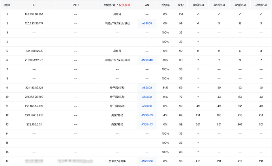
Task: Click the fastest value 195
Action: pyautogui.click(x=219, y=115)
